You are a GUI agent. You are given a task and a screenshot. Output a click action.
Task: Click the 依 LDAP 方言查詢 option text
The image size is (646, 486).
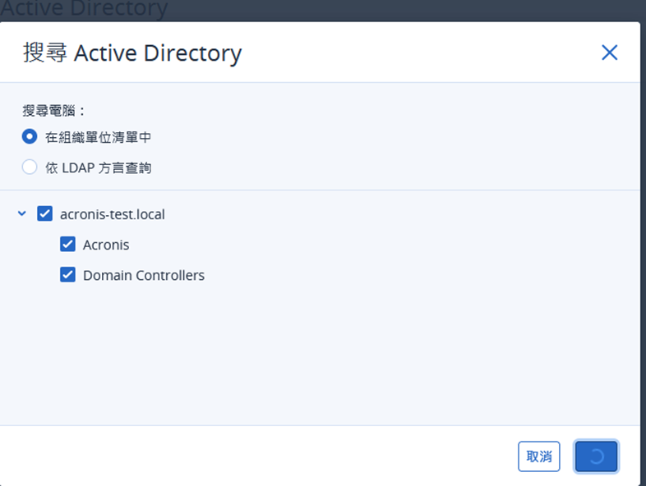tap(99, 168)
